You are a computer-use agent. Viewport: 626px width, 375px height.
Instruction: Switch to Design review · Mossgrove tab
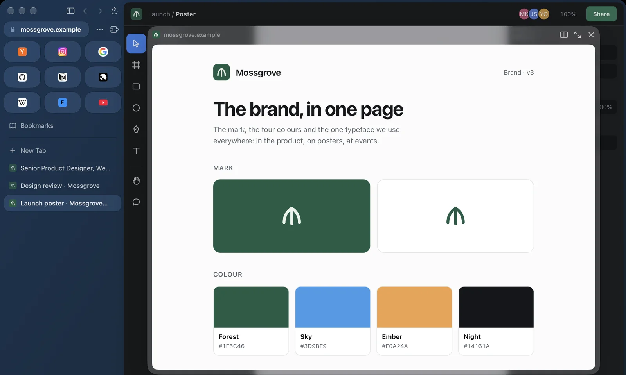coord(63,186)
